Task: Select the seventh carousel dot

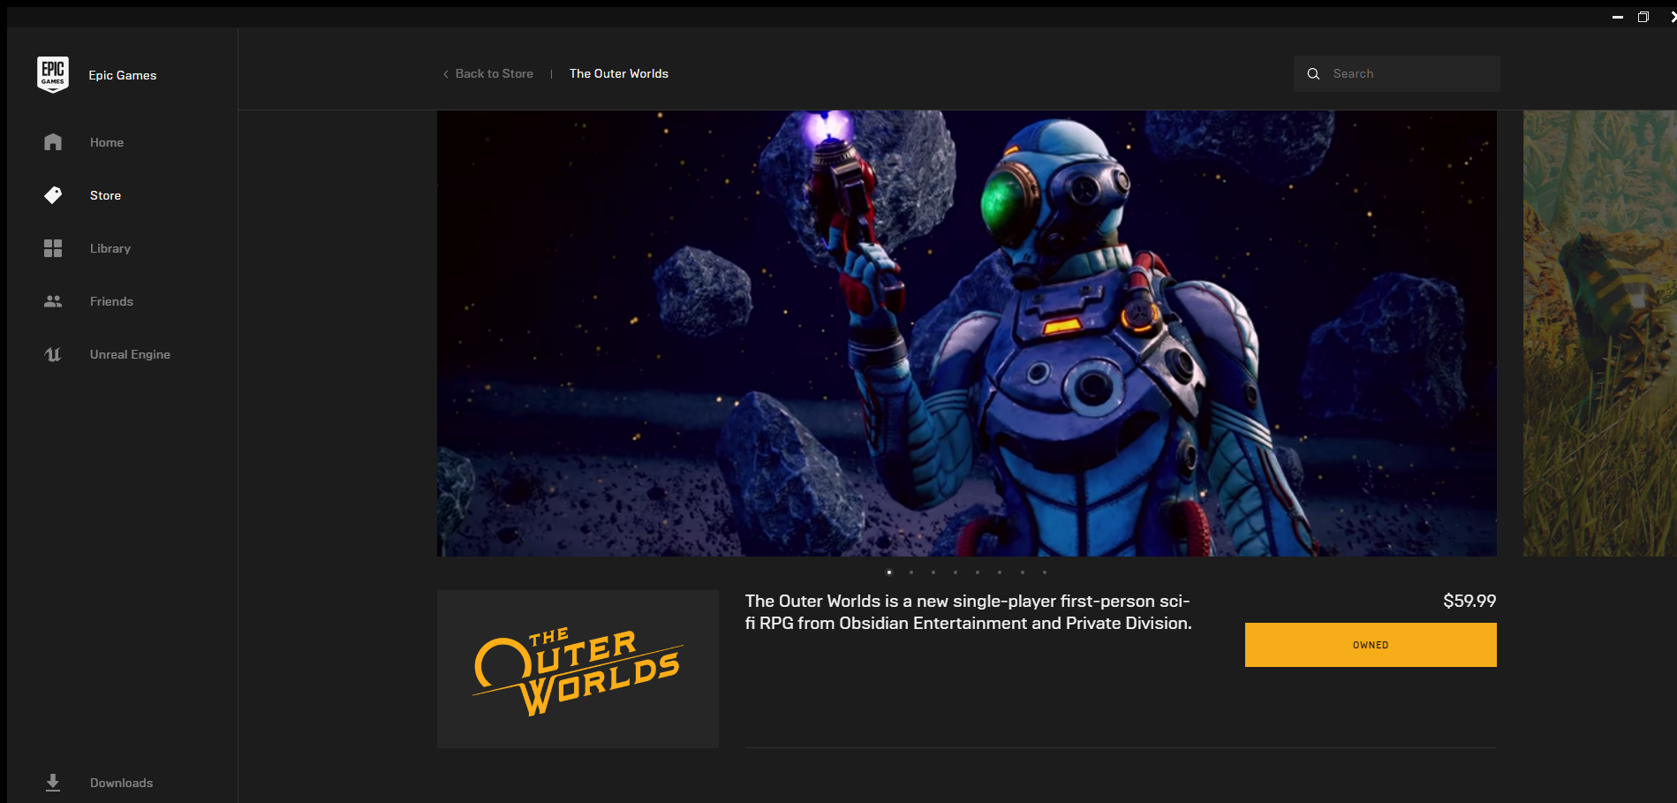Action: [x=1023, y=572]
